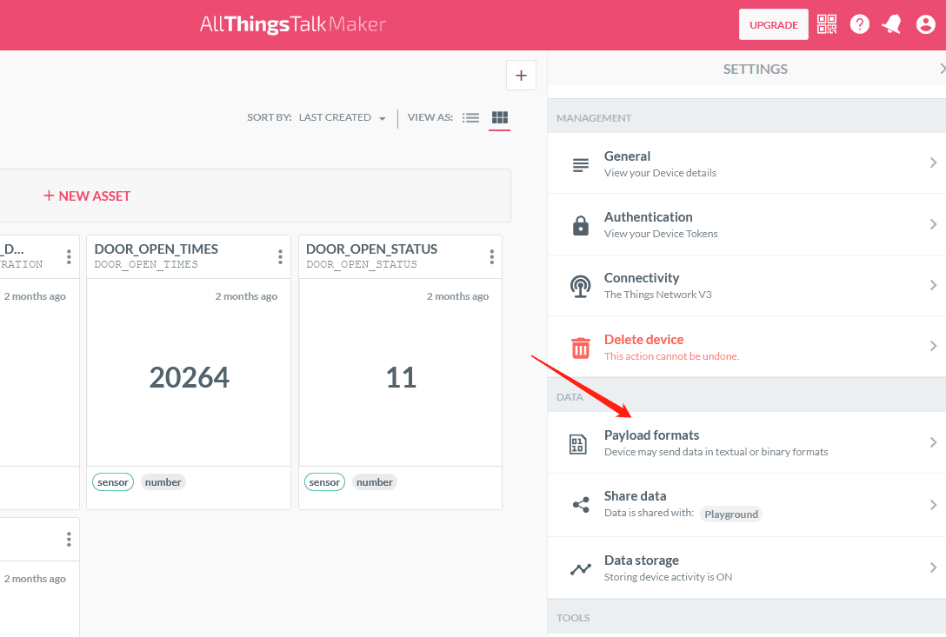
Task: Open the QR code scanner icon
Action: (827, 24)
